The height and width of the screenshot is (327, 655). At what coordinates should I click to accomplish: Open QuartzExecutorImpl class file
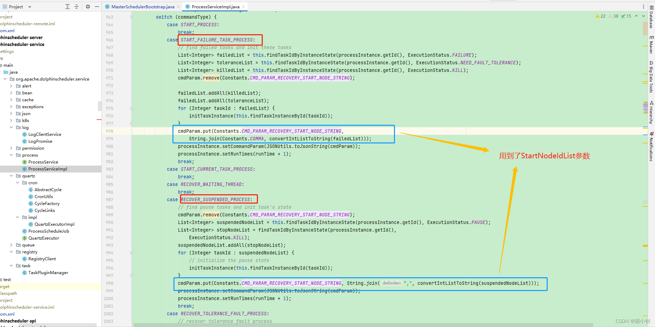[54, 224]
